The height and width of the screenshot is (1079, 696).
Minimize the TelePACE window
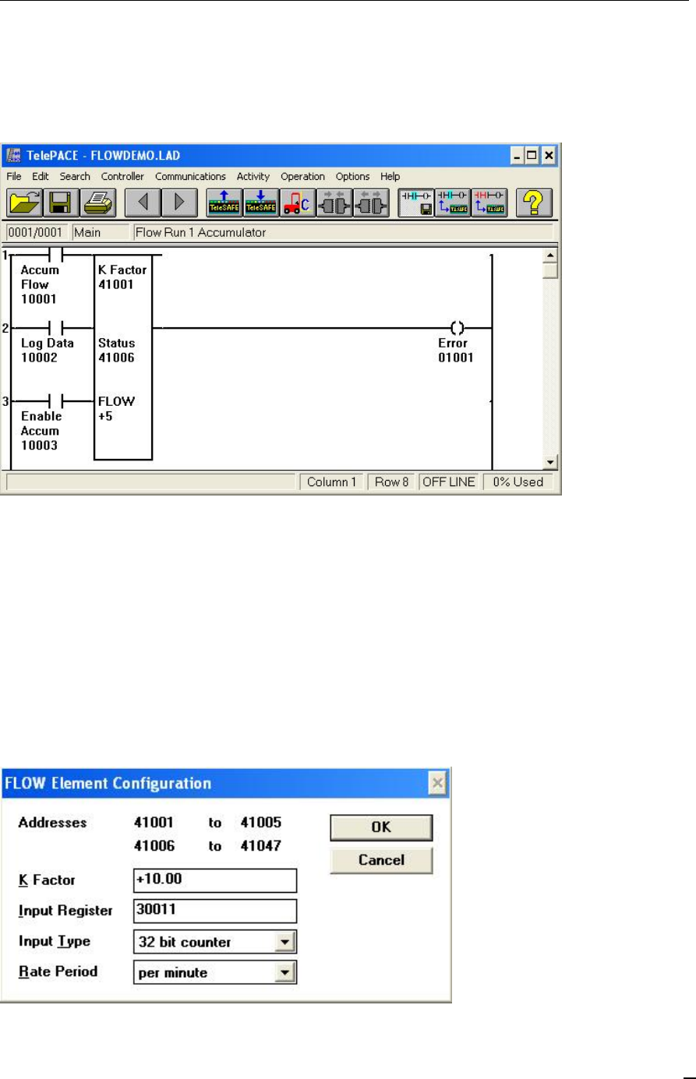tap(519, 155)
